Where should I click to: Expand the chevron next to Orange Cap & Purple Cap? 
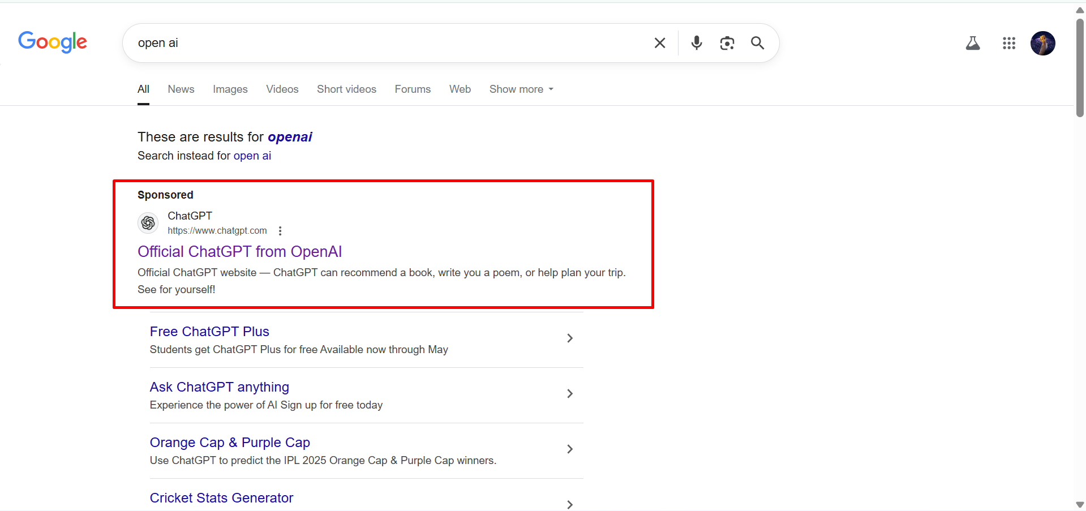tap(570, 449)
